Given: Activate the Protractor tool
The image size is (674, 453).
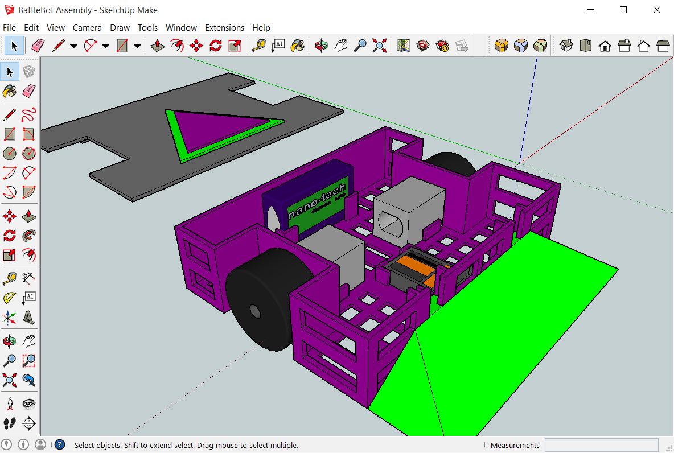Looking at the screenshot, I should point(10,298).
